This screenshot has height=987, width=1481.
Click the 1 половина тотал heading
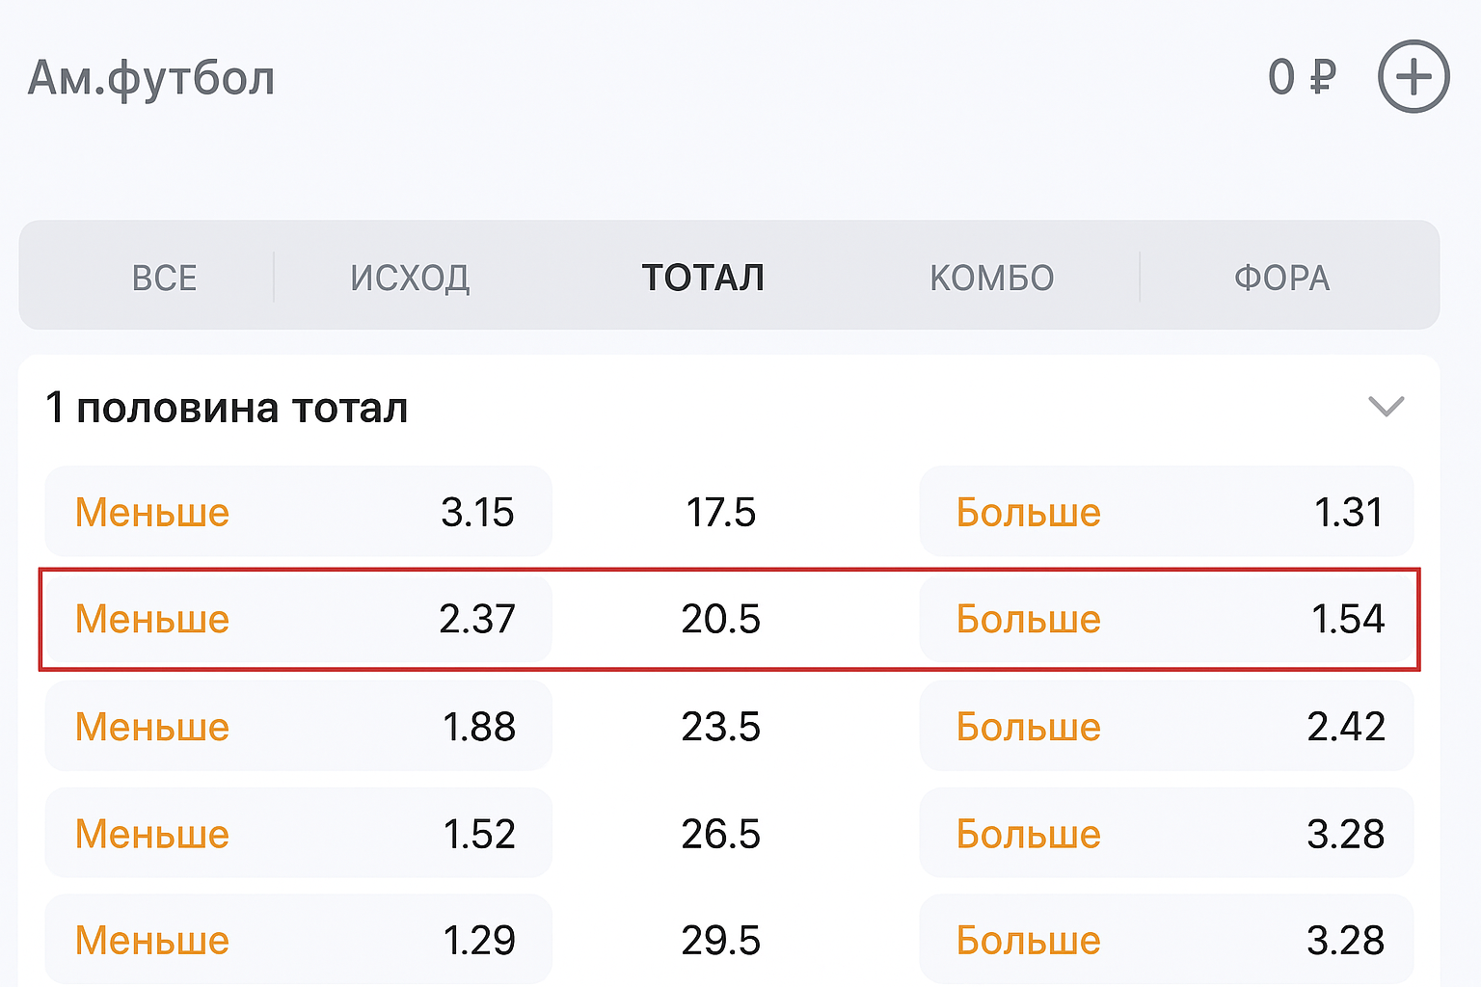pyautogui.click(x=227, y=408)
